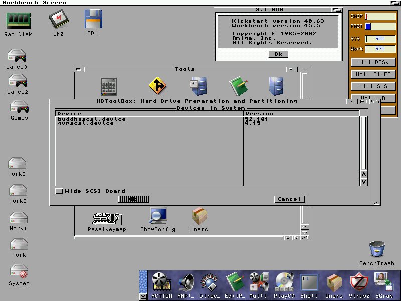Screen dimensions: 401x301
Task: Click the dock's patterned drag handle
Action: [x=143, y=281]
